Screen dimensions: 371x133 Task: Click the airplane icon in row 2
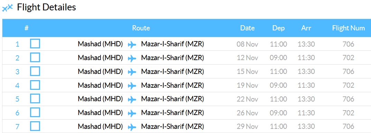[132, 58]
